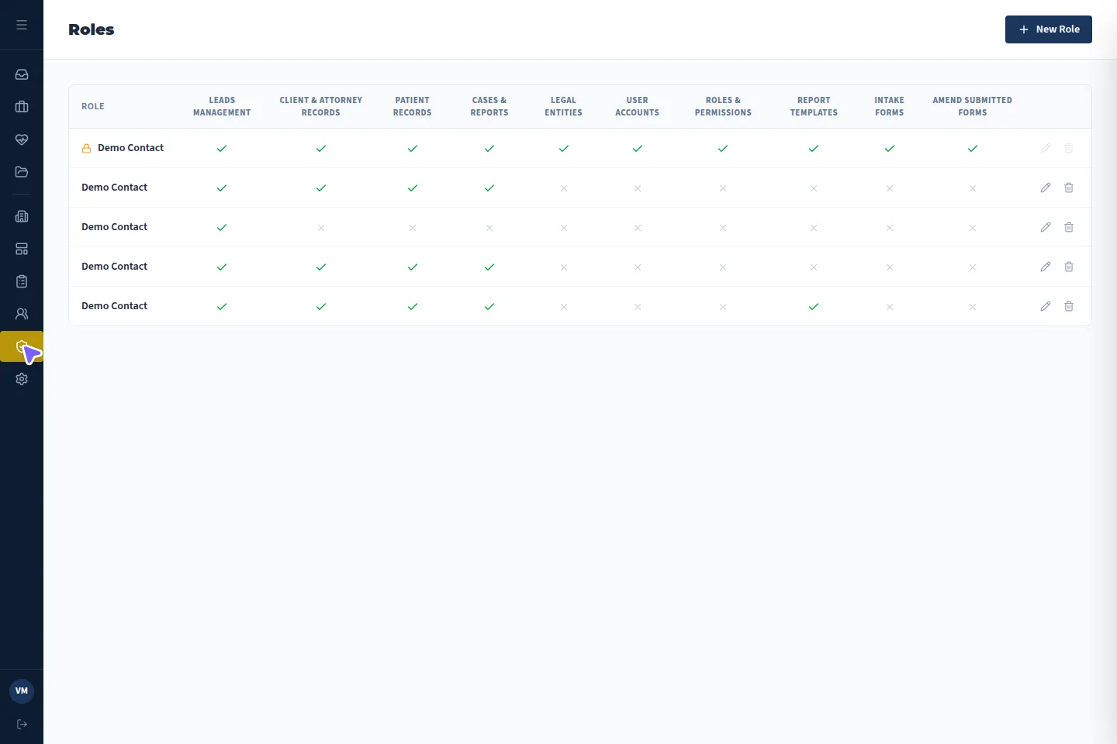
Task: Edit the role that has Report Templates permission
Action: [1046, 306]
